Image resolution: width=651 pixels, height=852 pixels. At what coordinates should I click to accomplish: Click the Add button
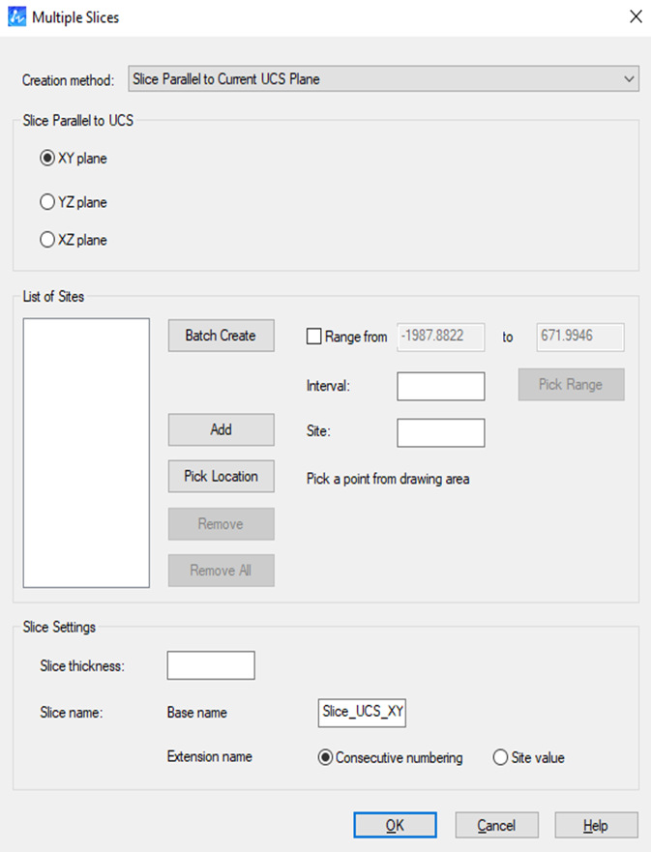pos(222,429)
